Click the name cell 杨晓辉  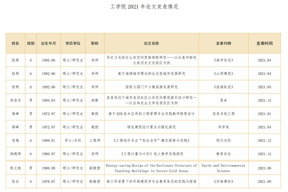pyautogui.click(x=15, y=154)
